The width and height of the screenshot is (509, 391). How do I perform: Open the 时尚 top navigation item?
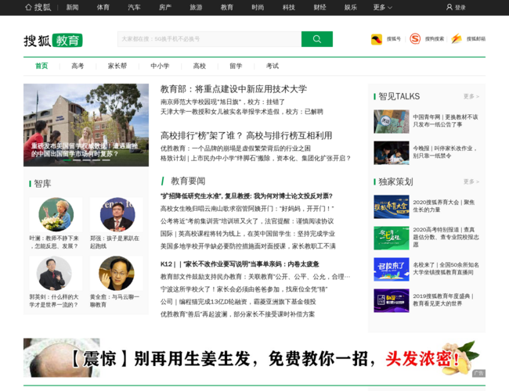(x=258, y=7)
